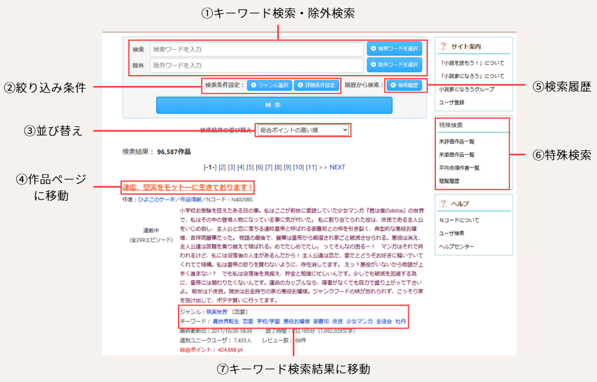The height and width of the screenshot is (382, 597).
Task: Expand the 総合ポイントの高い順 sort dropdown
Action: 302,130
